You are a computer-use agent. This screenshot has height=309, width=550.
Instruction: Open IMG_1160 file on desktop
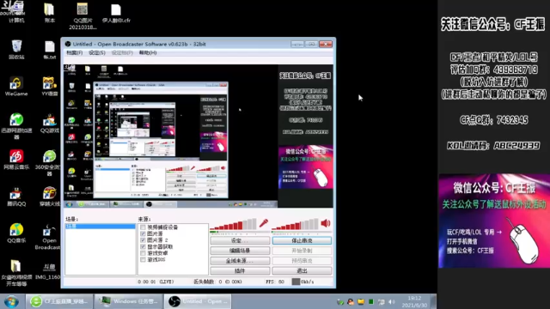(49, 271)
